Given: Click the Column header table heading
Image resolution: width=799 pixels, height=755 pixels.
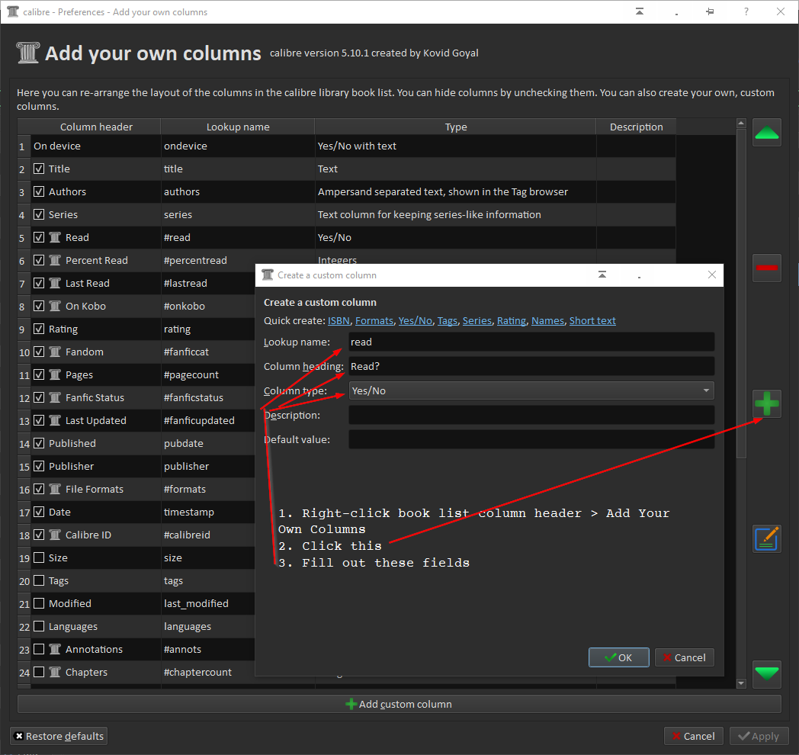Looking at the screenshot, I should click(96, 127).
